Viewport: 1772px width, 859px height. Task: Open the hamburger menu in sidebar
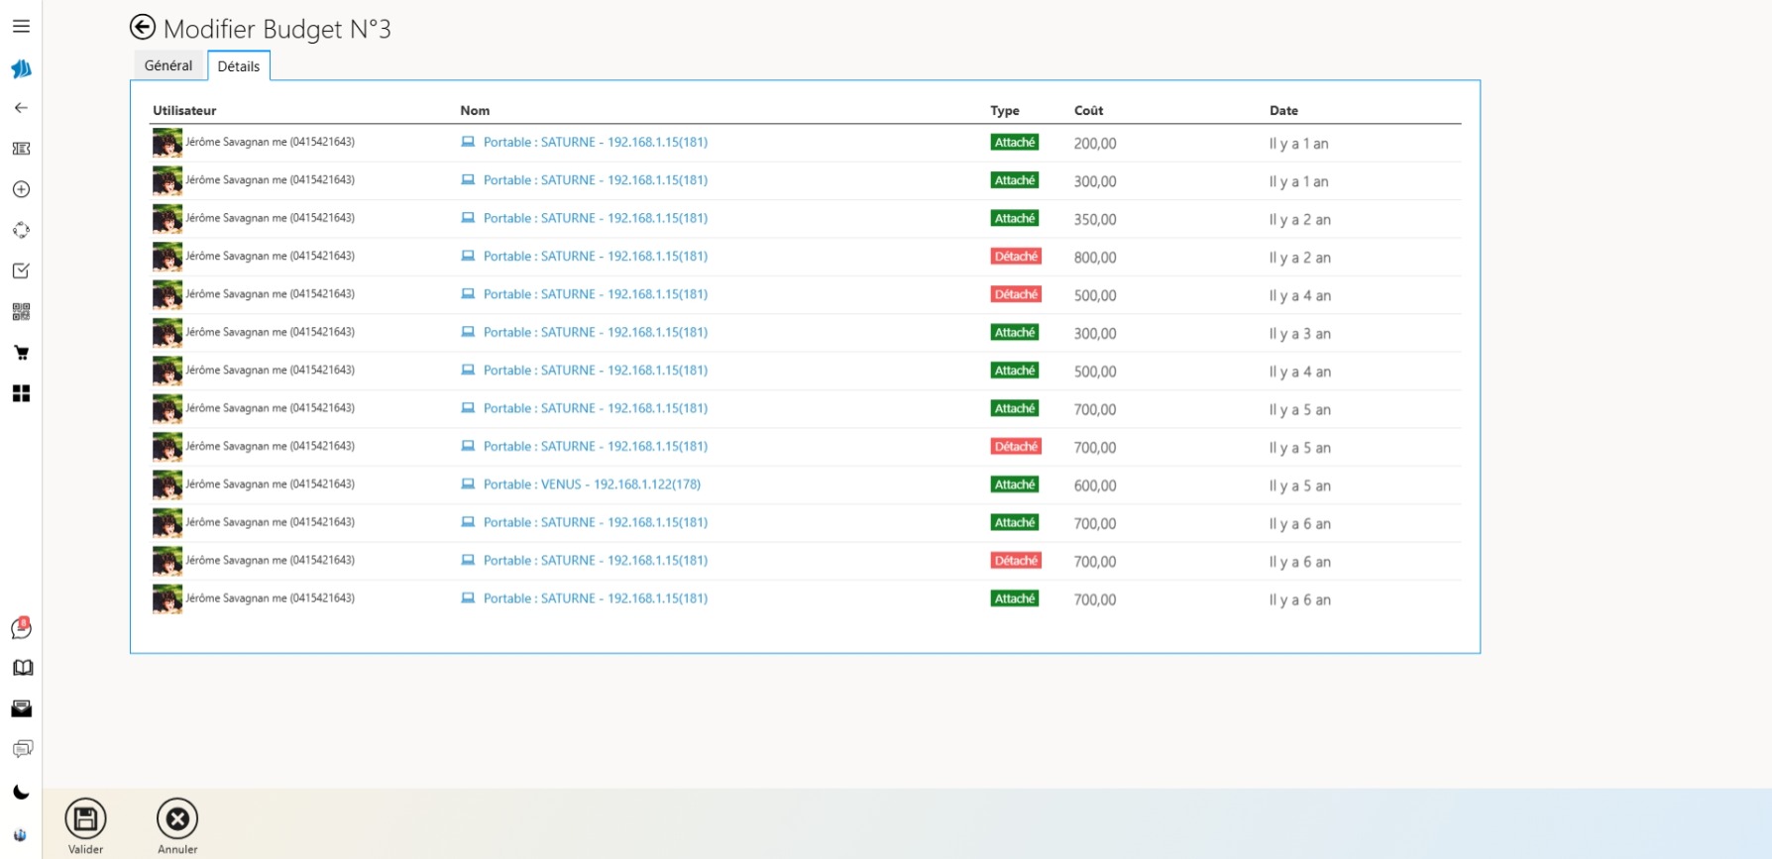coord(21,27)
